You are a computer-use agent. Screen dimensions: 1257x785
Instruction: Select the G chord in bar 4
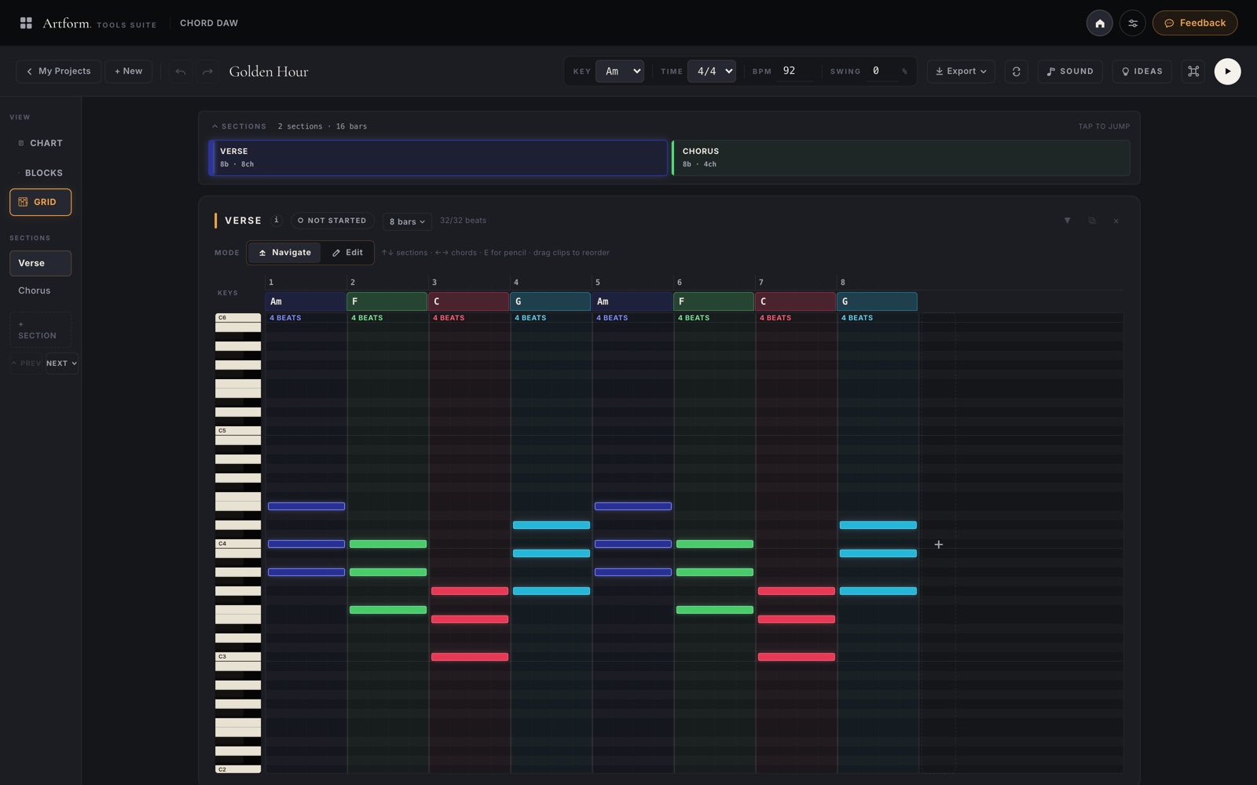pos(551,301)
